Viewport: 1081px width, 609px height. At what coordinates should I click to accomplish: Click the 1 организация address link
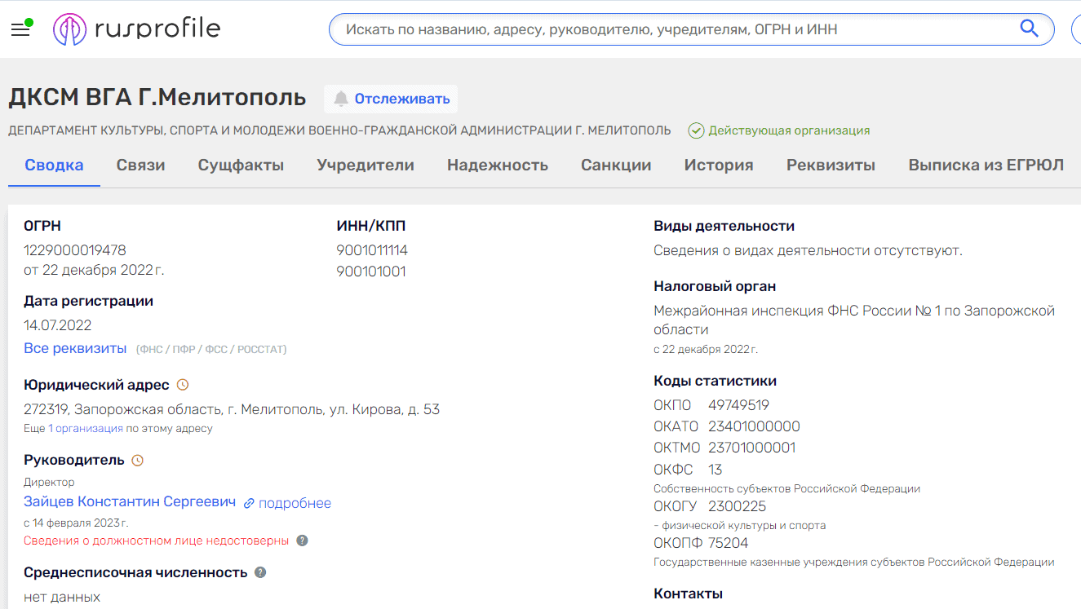(x=86, y=429)
